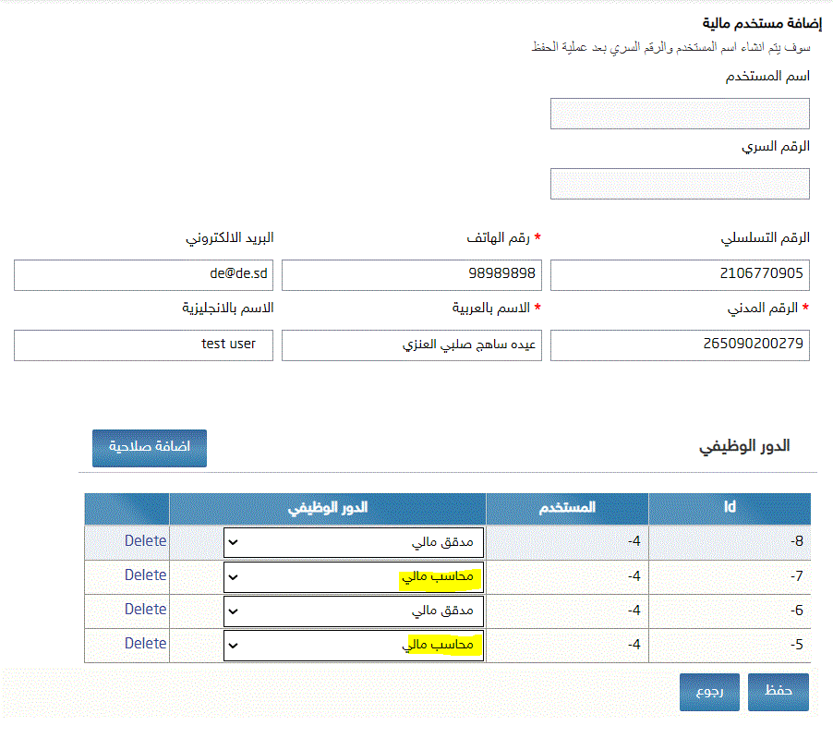Open role dropdown in row Id -5
This screenshot has width=833, height=750.
(x=354, y=646)
